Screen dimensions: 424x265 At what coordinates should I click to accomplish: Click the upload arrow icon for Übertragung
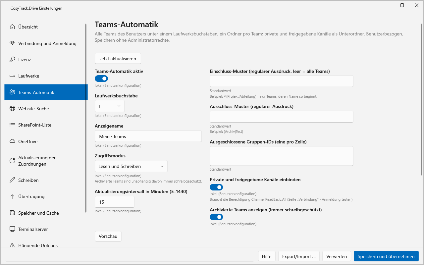[x=12, y=196]
